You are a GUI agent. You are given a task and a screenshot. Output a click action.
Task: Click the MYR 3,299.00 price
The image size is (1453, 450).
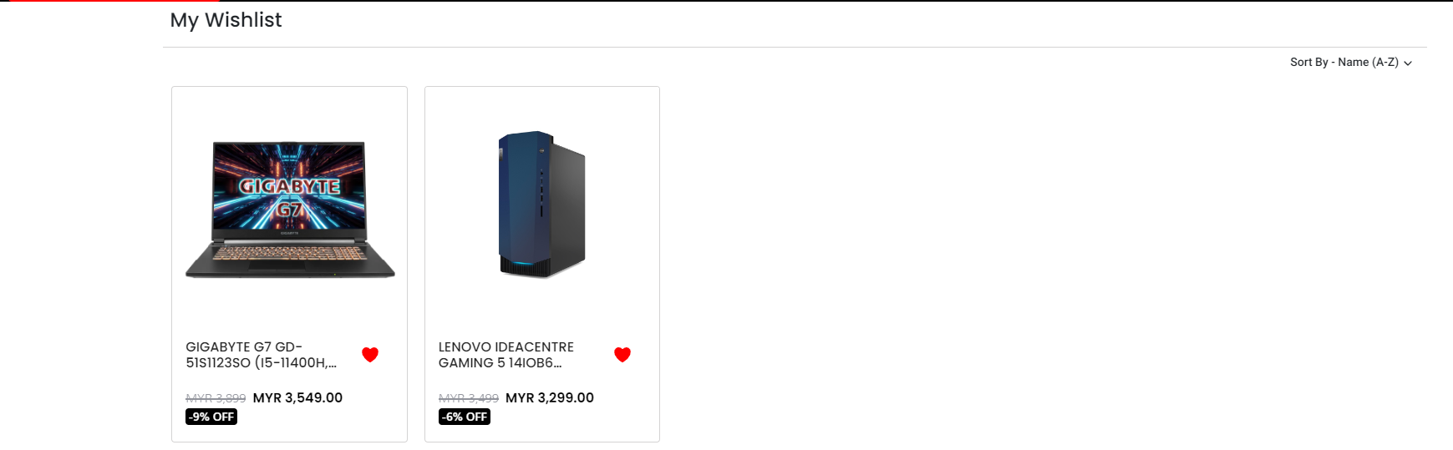[550, 398]
